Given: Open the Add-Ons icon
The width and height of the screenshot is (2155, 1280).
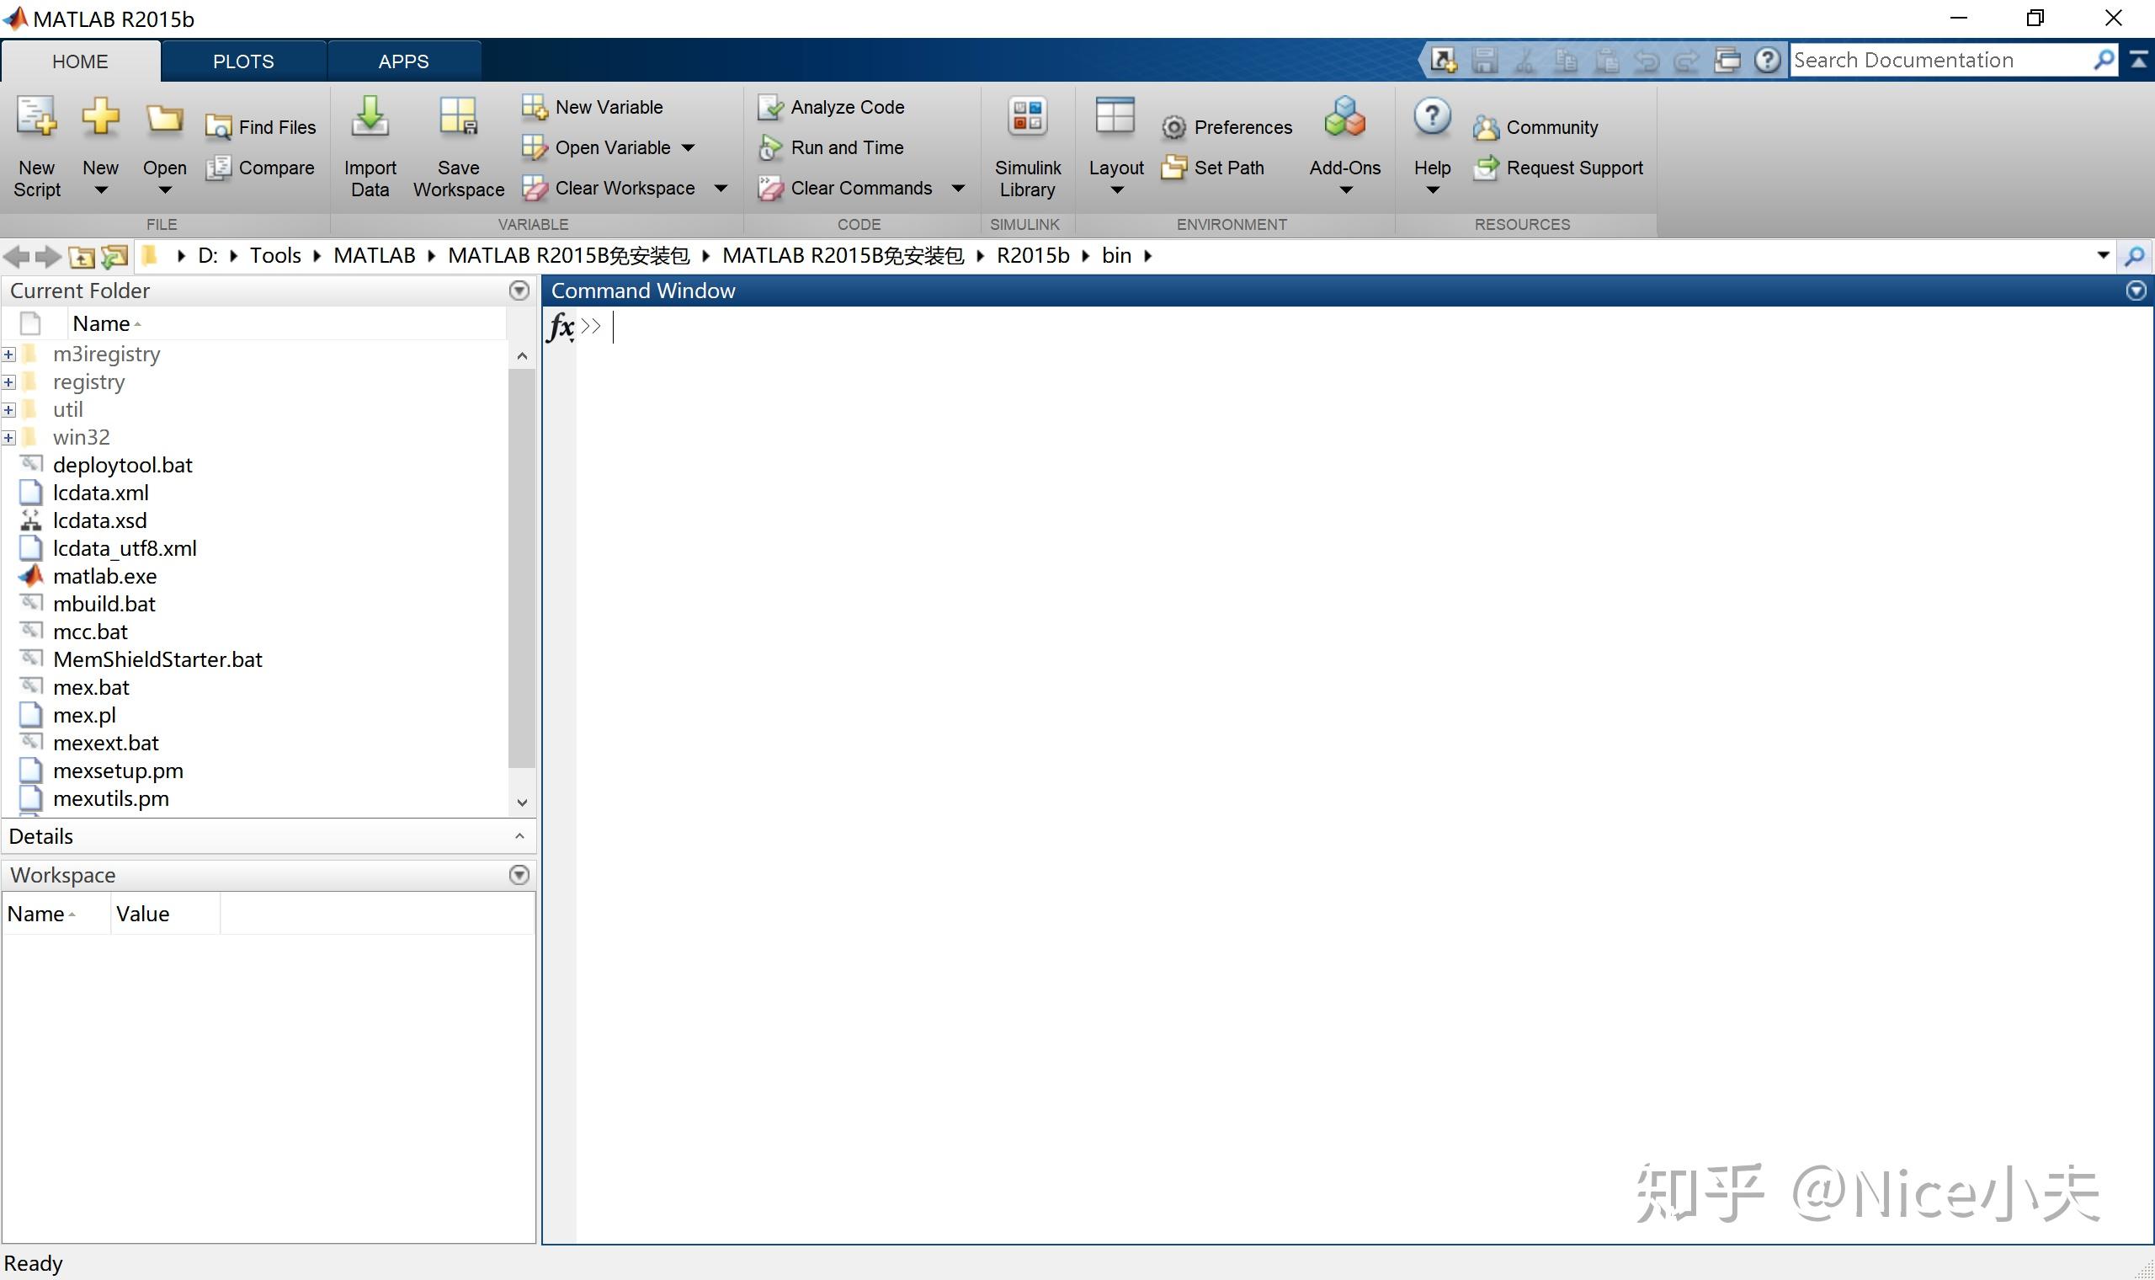Looking at the screenshot, I should [x=1344, y=117].
